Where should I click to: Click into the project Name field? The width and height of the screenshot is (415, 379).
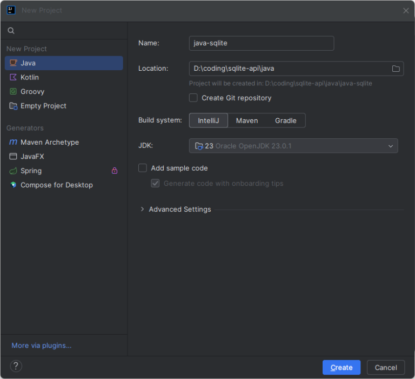coord(262,43)
